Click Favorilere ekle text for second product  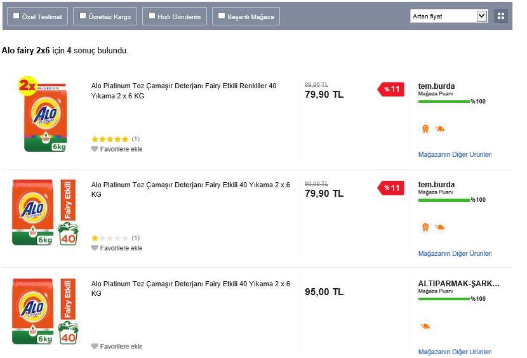click(121, 248)
